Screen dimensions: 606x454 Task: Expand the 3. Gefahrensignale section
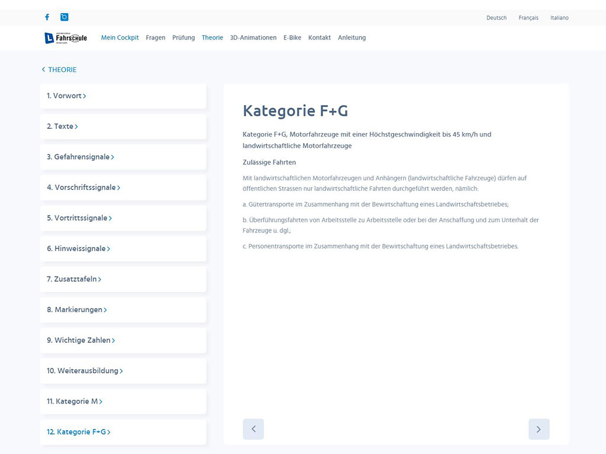point(80,157)
